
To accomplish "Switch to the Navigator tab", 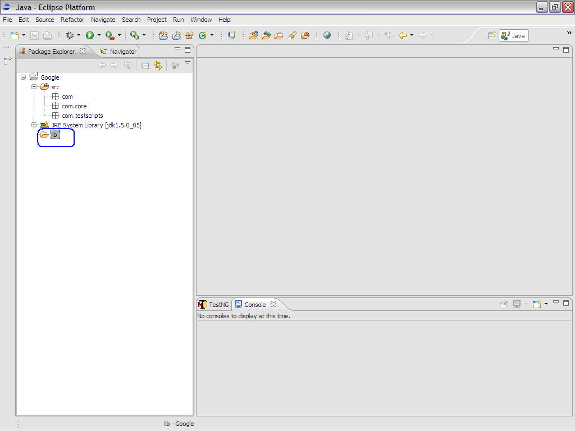I will point(118,52).
